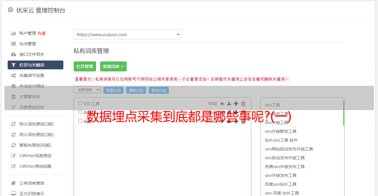Image resolution: width=378 pixels, height=196 pixels.
Task: Click the green scrollbar of the keyword list
Action: pyautogui.click(x=344, y=113)
